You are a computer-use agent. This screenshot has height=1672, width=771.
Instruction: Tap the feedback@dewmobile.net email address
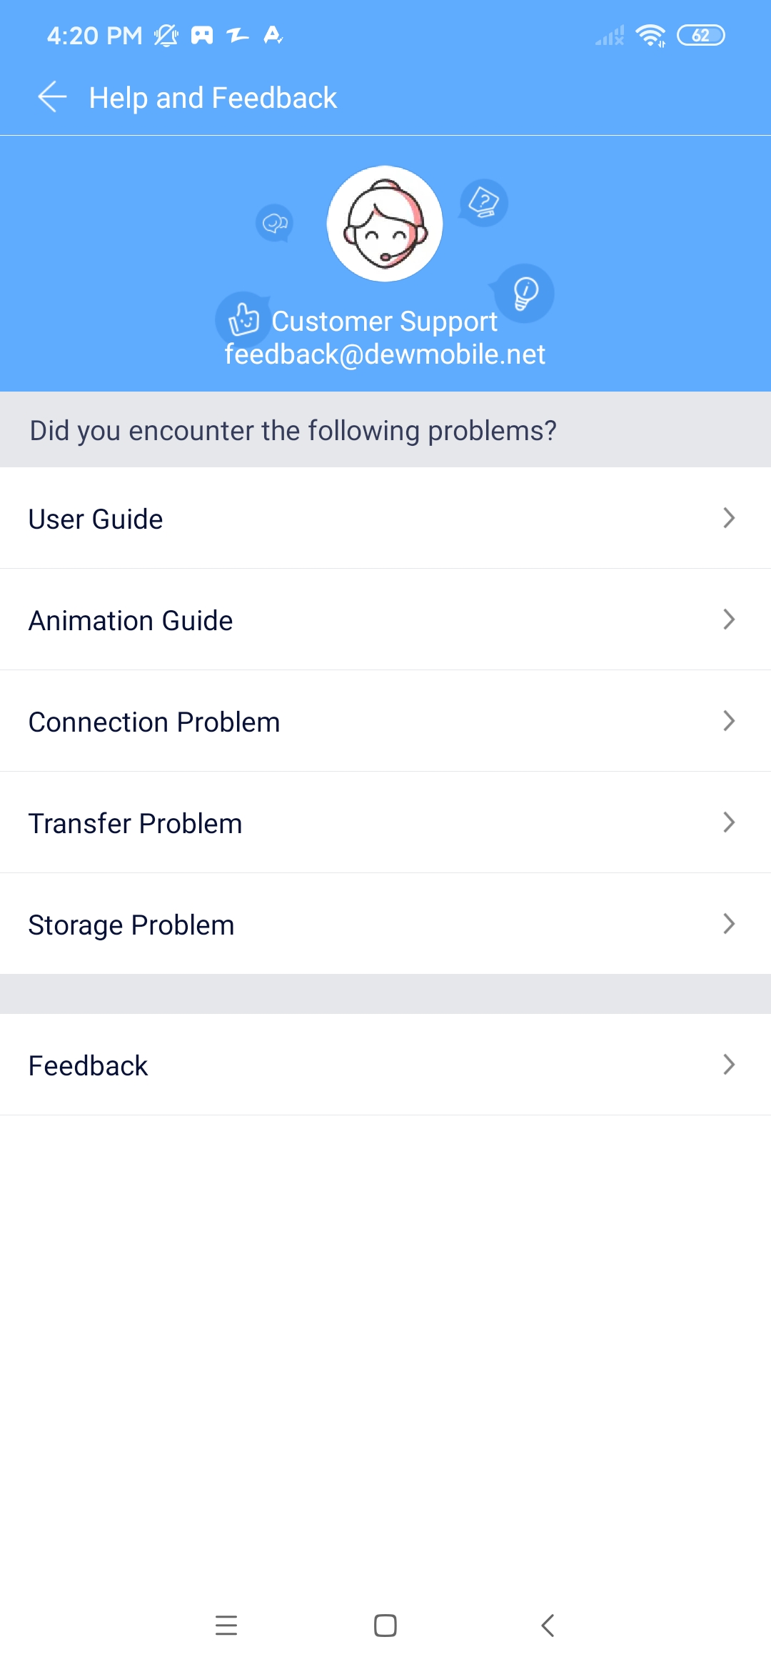pos(385,354)
